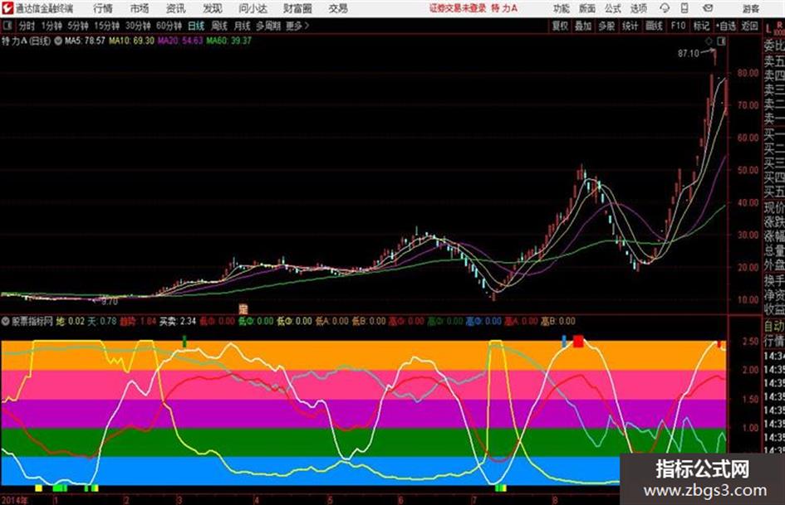Switch to the 分时 period tab
This screenshot has width=785, height=505.
tap(27, 26)
